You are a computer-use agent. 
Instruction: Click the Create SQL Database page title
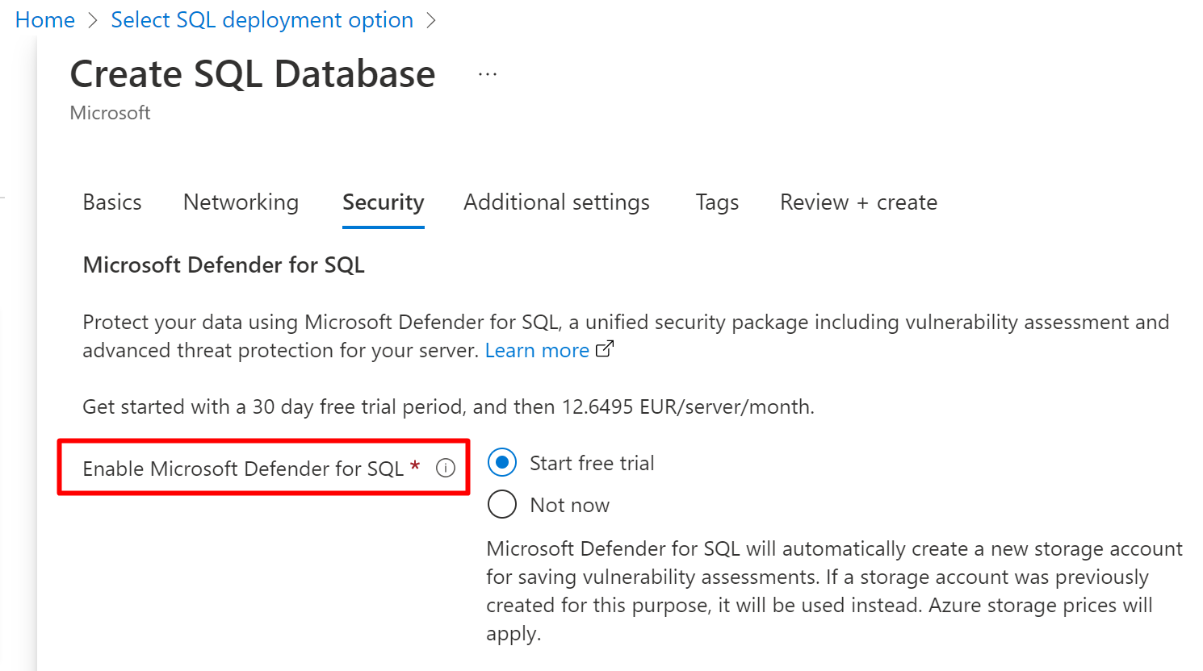[253, 74]
